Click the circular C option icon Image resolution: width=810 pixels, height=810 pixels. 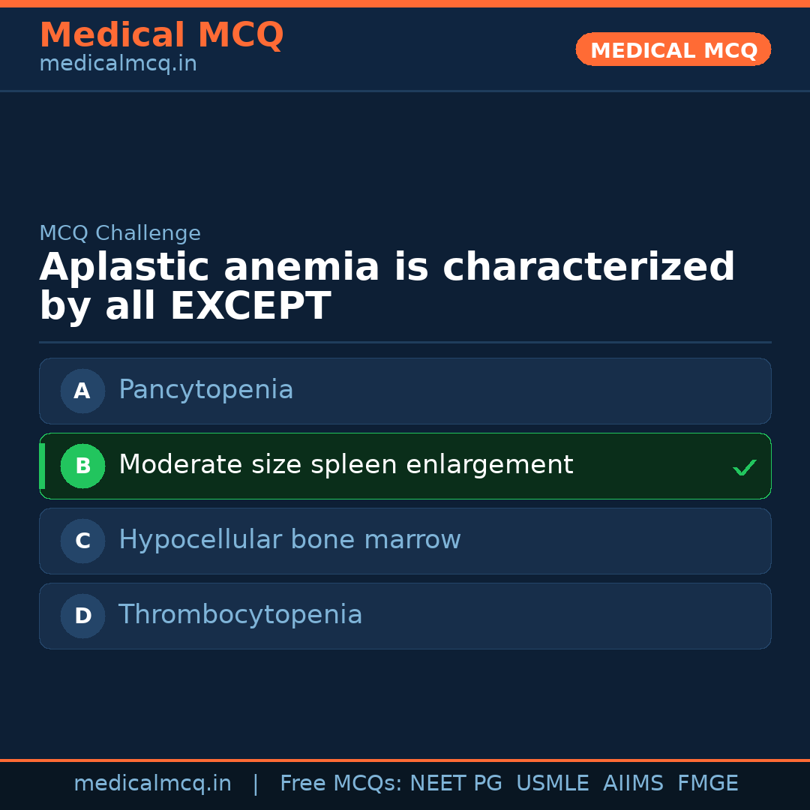(x=82, y=541)
